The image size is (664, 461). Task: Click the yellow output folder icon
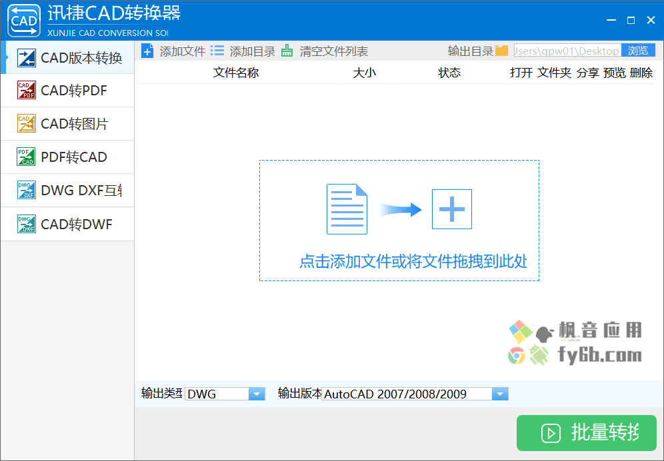click(x=501, y=51)
